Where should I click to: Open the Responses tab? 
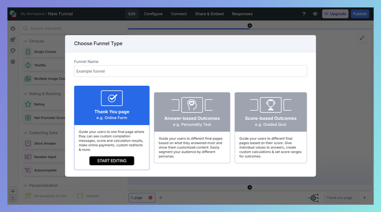tap(242, 14)
